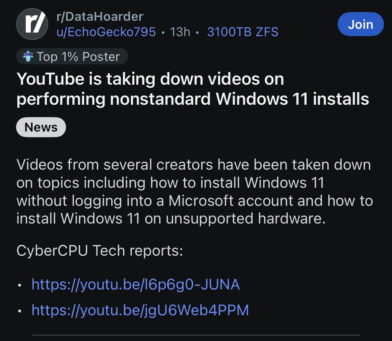Click the divider line below the links
392x341 pixels.
[196, 335]
